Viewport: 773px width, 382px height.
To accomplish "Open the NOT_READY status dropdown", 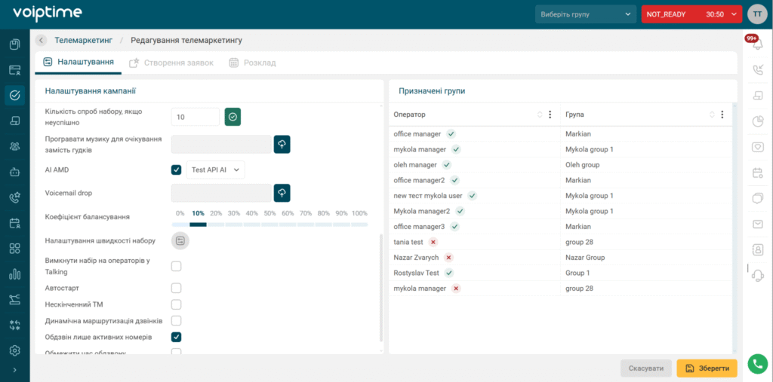I will [691, 14].
